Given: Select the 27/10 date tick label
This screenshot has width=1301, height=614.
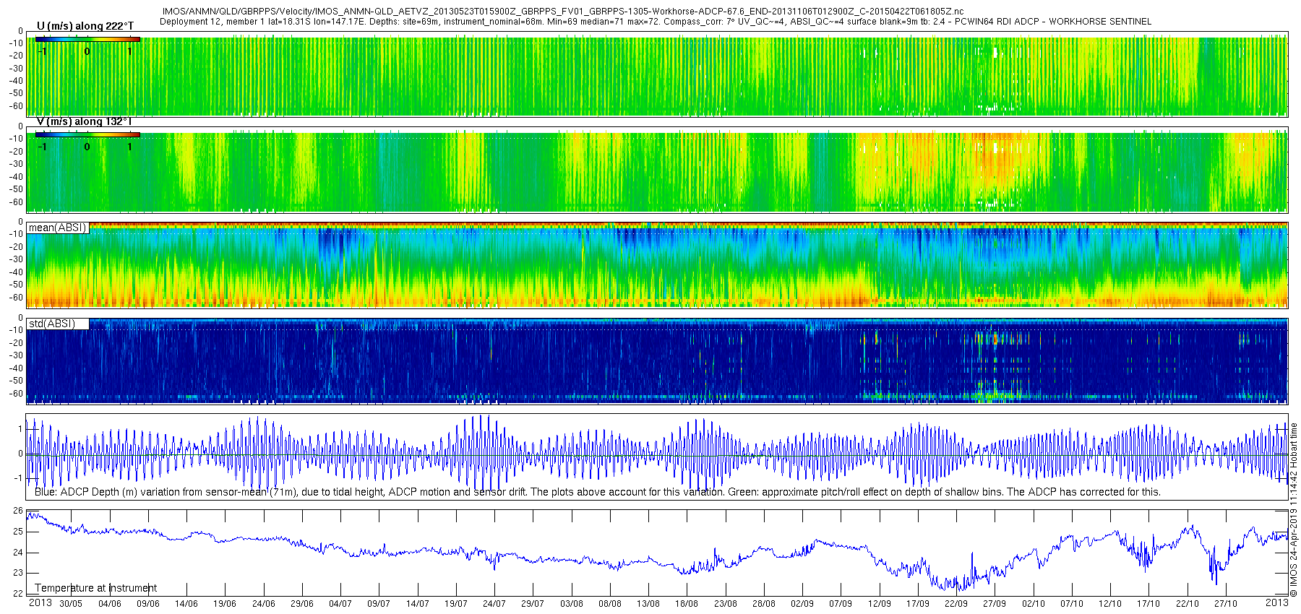Looking at the screenshot, I should point(1226,604).
